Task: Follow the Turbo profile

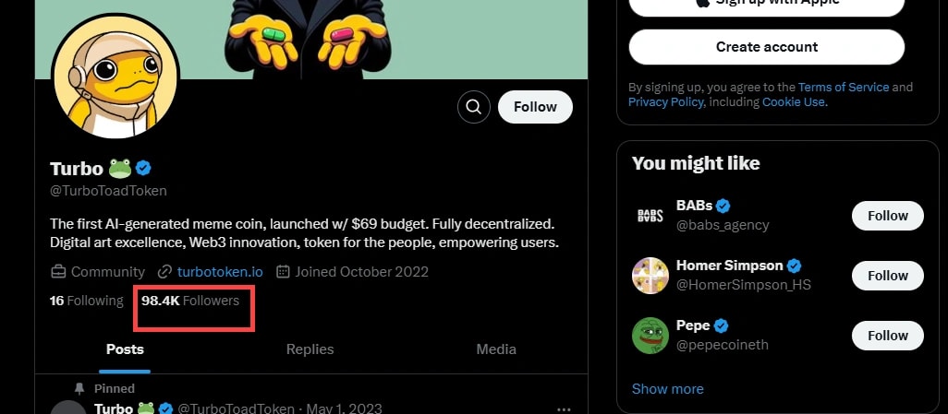Action: 535,107
